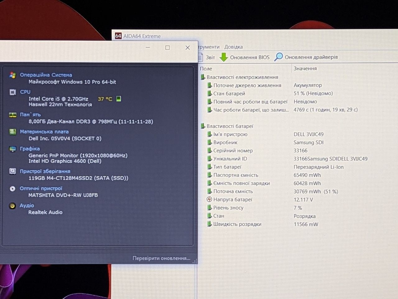
Task: Open the Довідка menu
Action: click(x=234, y=47)
